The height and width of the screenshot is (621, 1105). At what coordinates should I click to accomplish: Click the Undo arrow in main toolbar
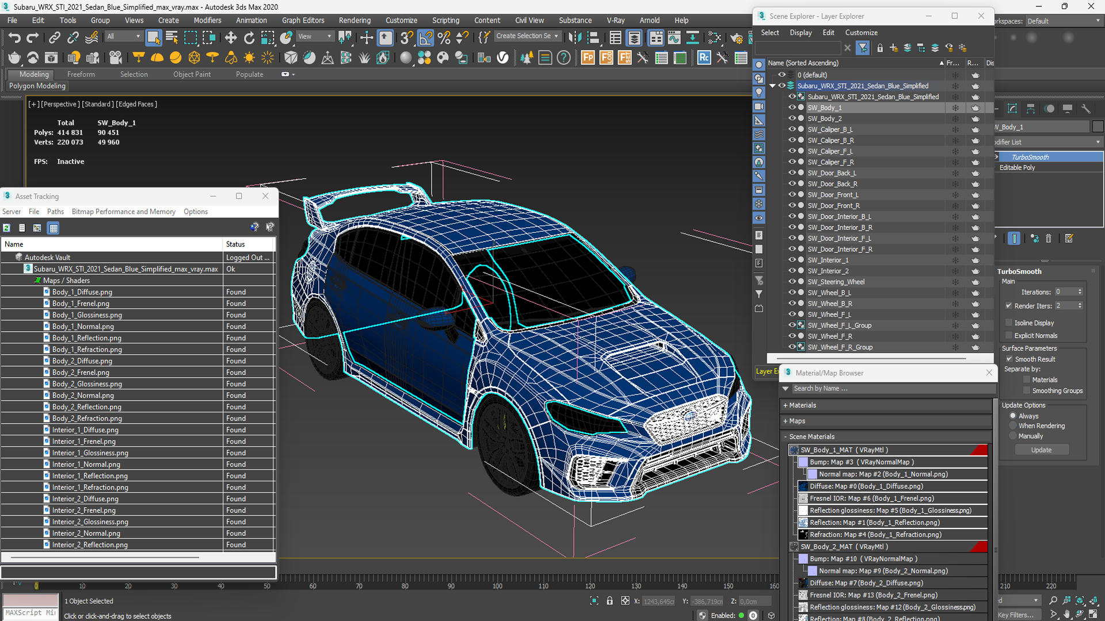coord(14,38)
